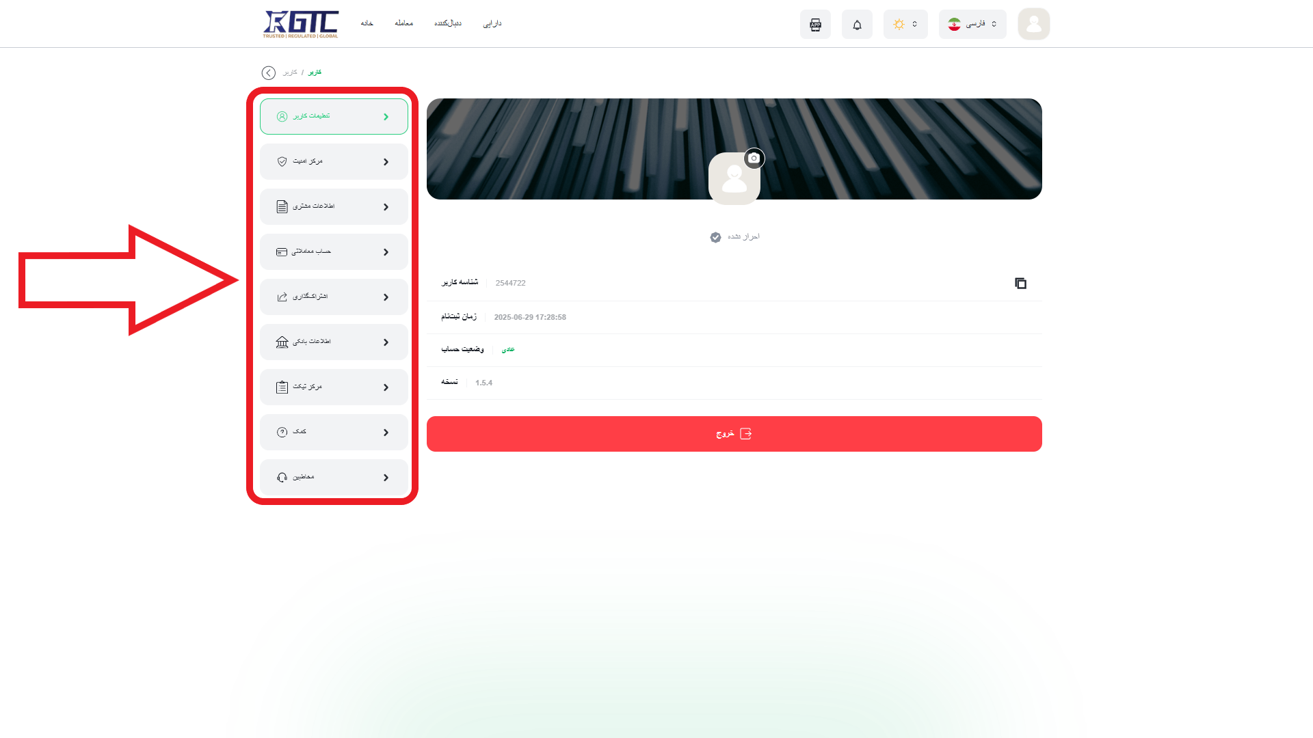Click the profile picture on the banner
This screenshot has height=738, width=1313.
734,179
